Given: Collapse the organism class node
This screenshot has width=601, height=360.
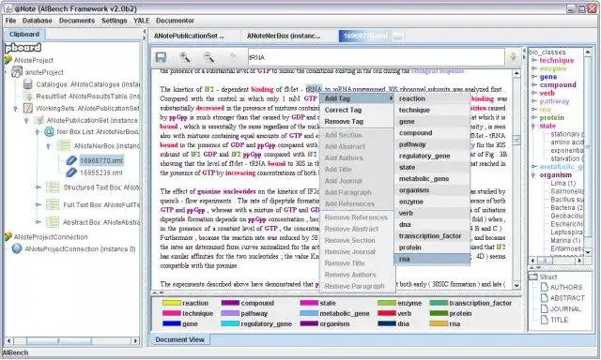Looking at the screenshot, I should pyautogui.click(x=533, y=174).
